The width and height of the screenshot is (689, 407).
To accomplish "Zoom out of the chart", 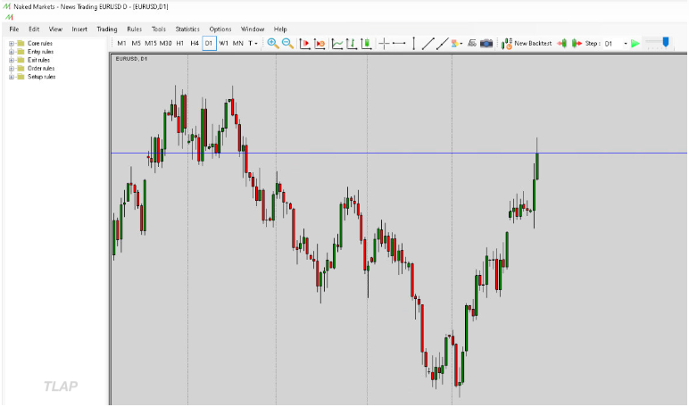I will coord(287,43).
